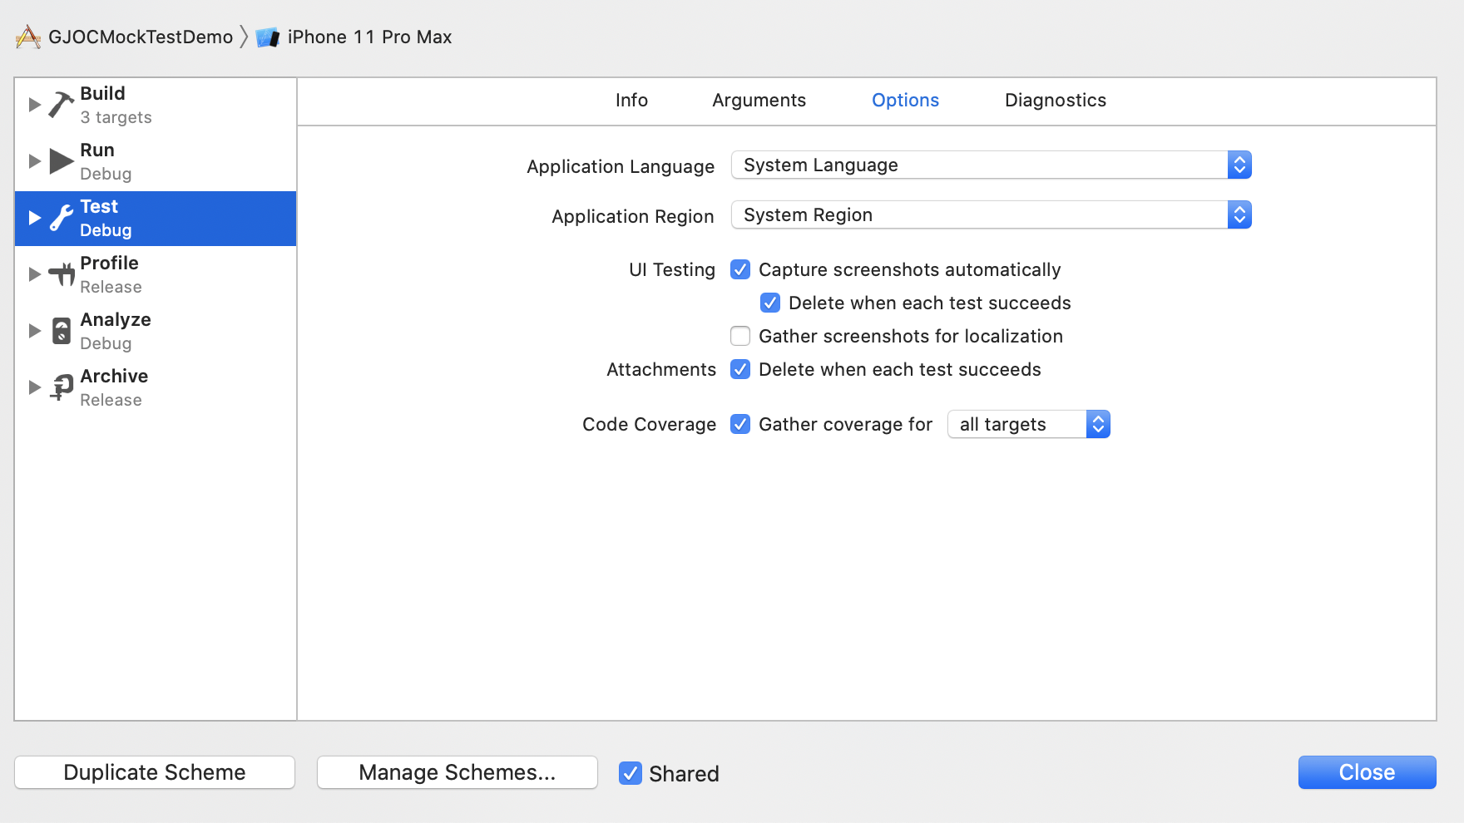
Task: Click the Run play icon
Action: pyautogui.click(x=62, y=161)
